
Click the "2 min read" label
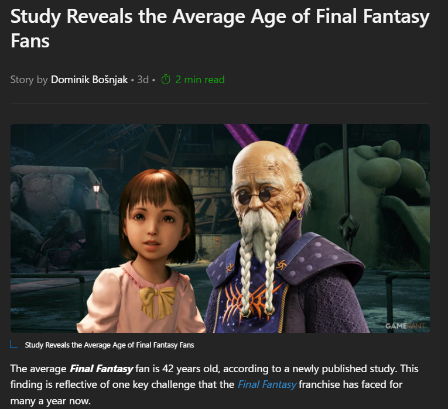click(x=200, y=80)
